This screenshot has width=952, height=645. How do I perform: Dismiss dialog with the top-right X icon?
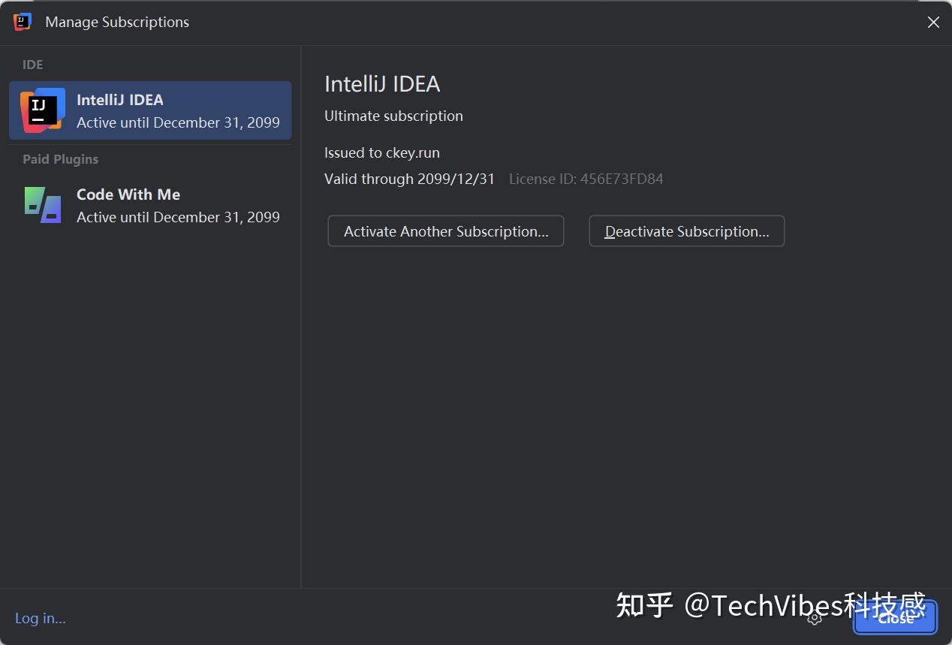click(933, 23)
